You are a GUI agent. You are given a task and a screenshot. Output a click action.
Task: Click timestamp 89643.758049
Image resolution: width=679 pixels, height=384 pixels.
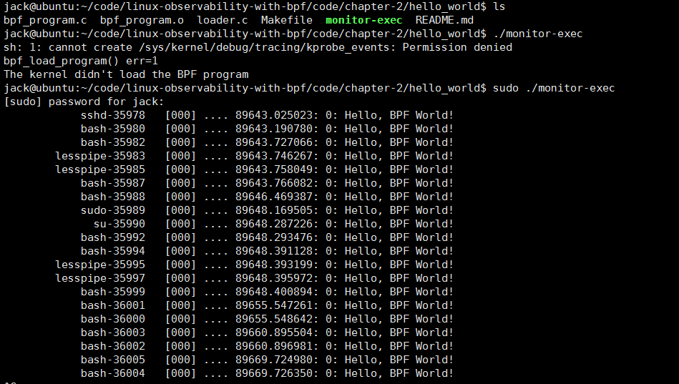click(x=274, y=169)
